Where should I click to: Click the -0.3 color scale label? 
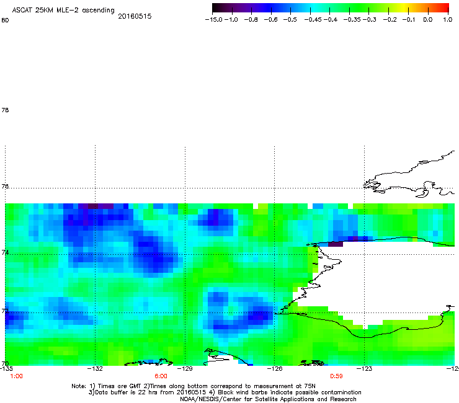tap(370, 20)
